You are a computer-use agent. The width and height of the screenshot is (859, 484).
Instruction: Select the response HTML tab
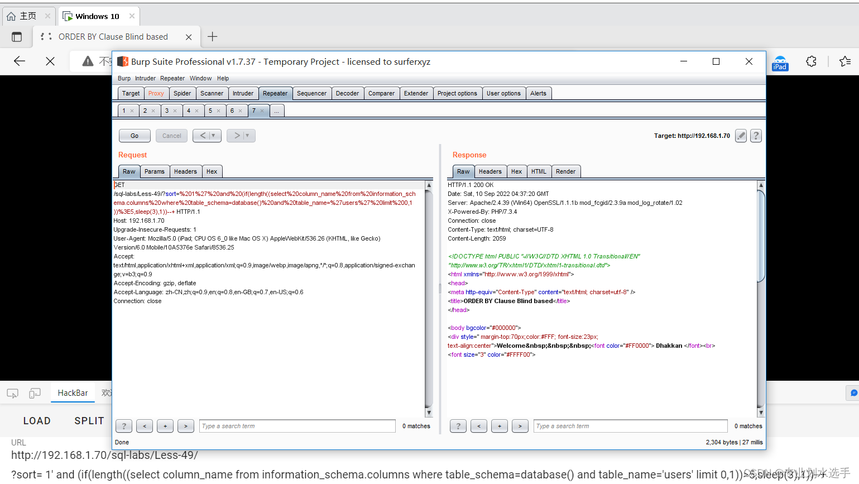pos(539,171)
